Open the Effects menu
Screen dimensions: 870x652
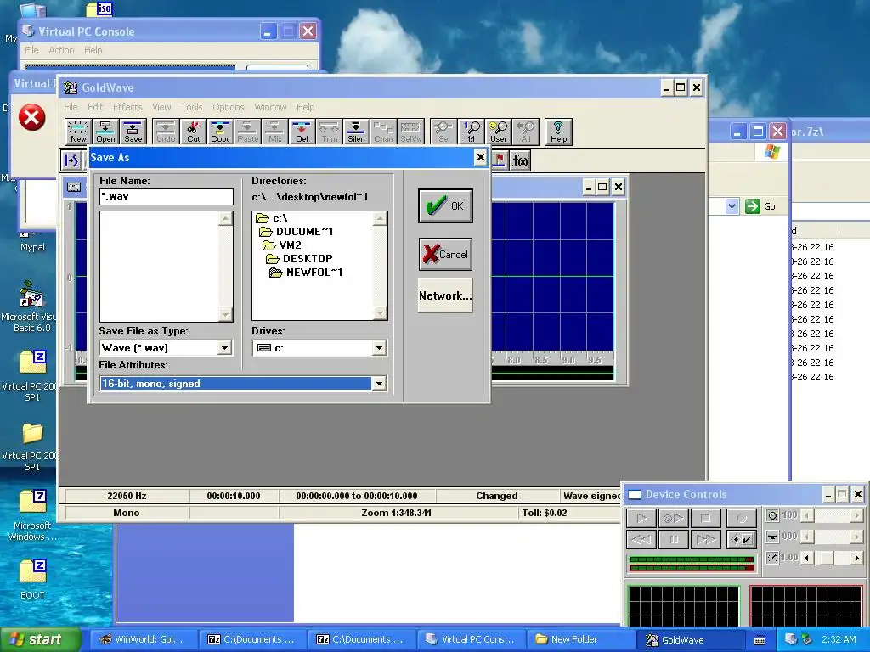127,107
